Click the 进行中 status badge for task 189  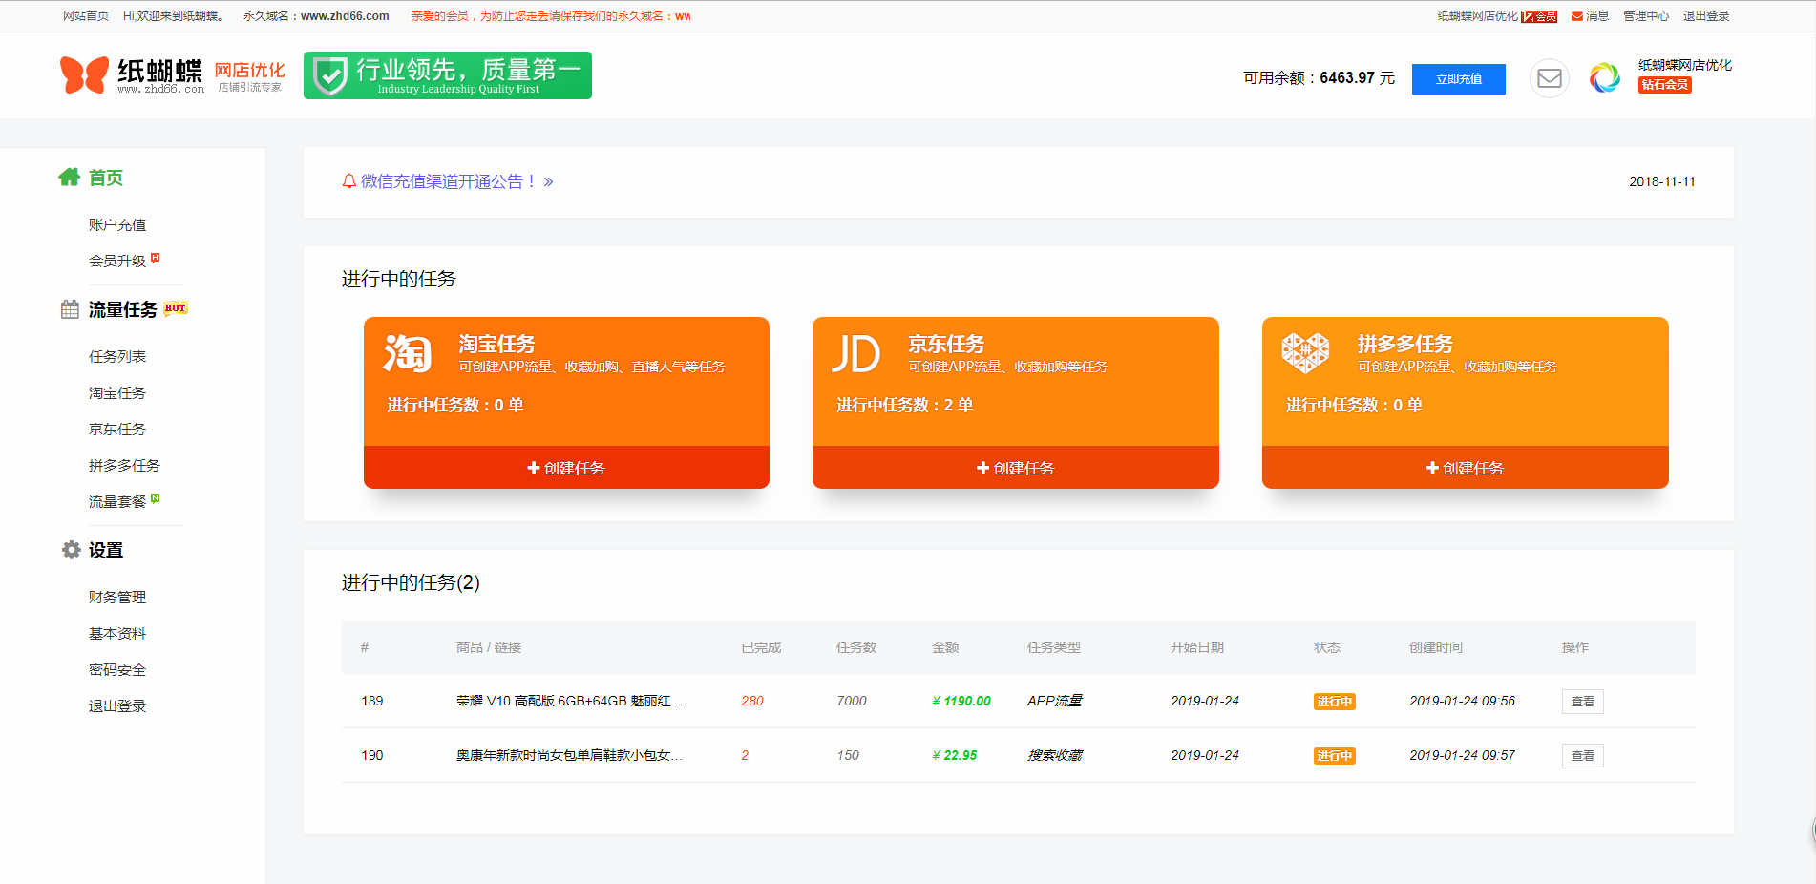(1335, 702)
